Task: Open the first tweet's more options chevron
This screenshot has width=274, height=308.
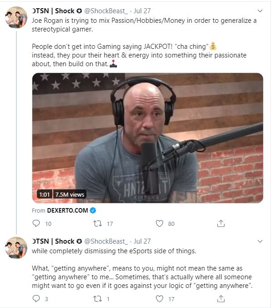Action: coord(260,10)
